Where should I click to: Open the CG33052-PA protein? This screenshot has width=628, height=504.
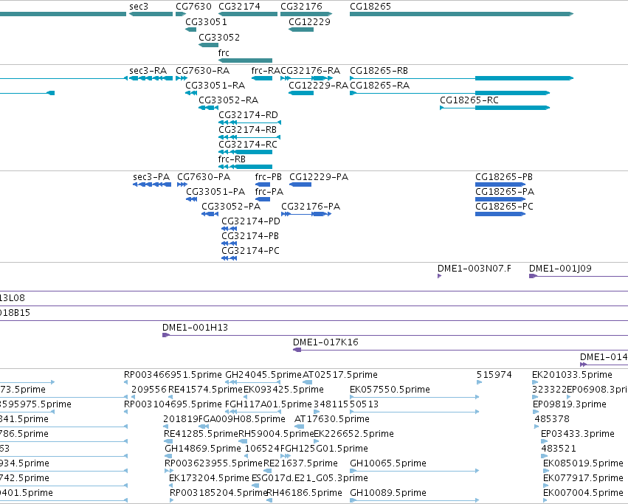(210, 214)
